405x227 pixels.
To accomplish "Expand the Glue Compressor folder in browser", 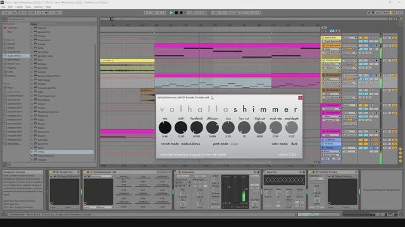I will 32,96.
